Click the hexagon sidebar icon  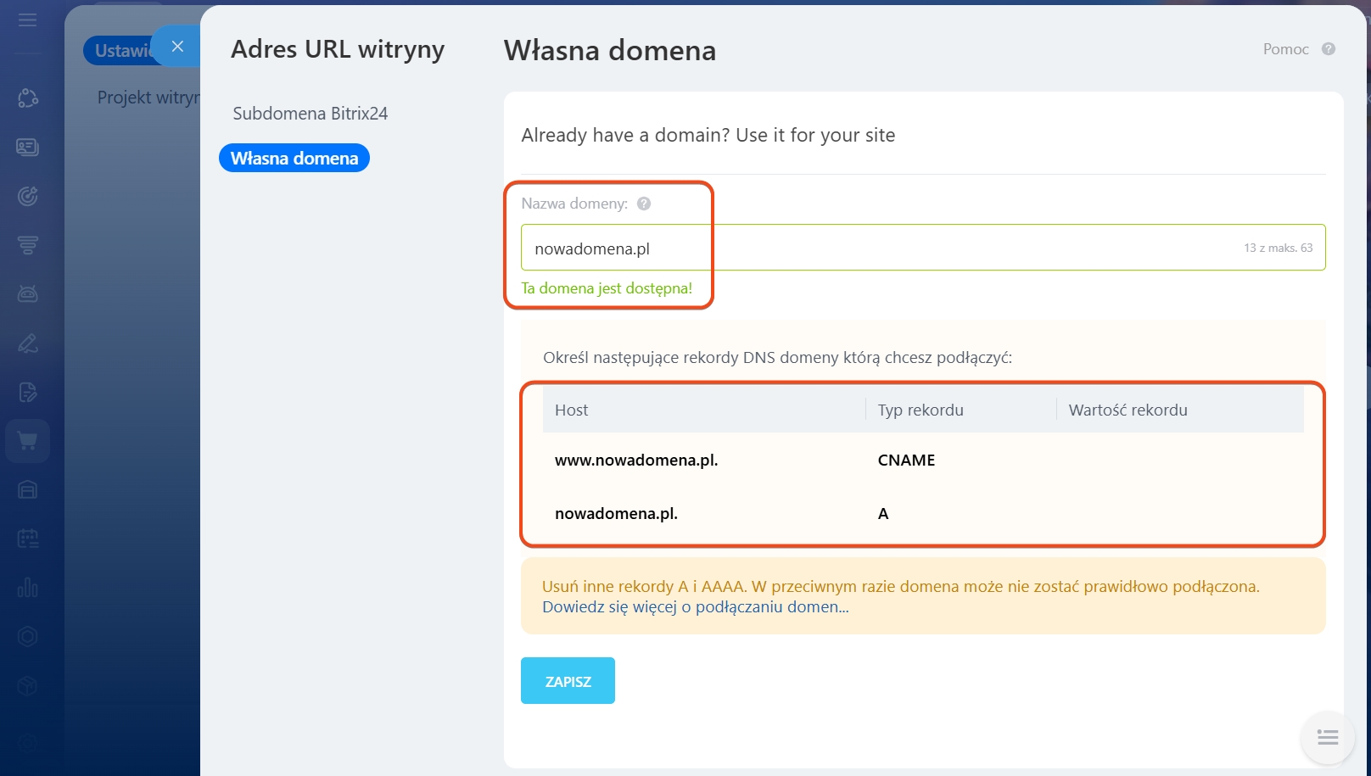click(28, 637)
